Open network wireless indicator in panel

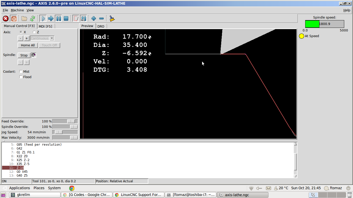[x=251, y=188]
